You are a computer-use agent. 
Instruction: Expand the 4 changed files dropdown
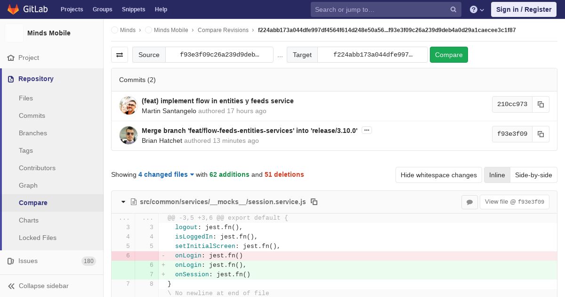click(166, 174)
